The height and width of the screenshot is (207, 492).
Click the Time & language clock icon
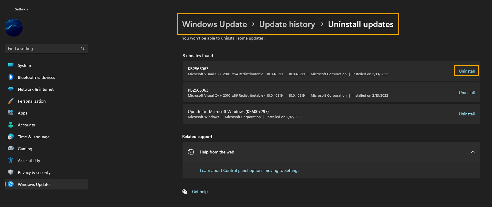pyautogui.click(x=11, y=137)
